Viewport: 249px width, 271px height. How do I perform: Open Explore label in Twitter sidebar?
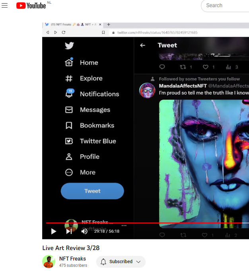point(91,78)
